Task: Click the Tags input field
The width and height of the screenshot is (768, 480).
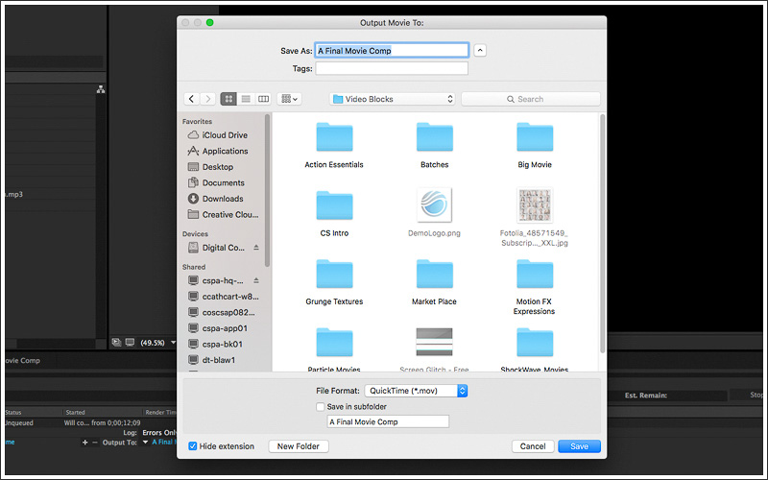Action: tap(392, 68)
